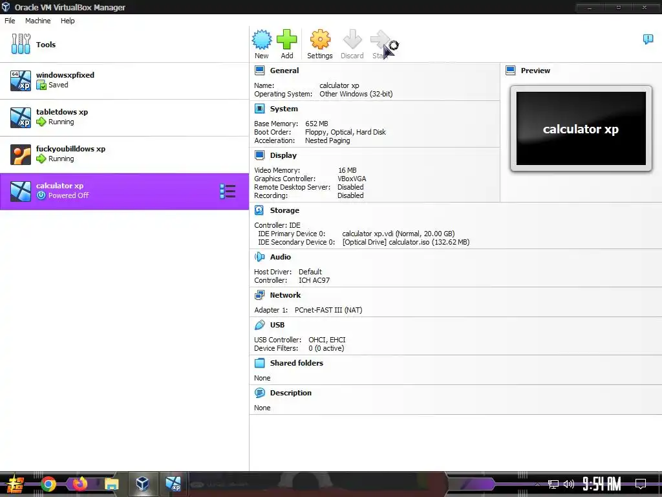This screenshot has width=662, height=497.
Task: Open the calculator xp machine tools menu icon
Action: click(228, 192)
